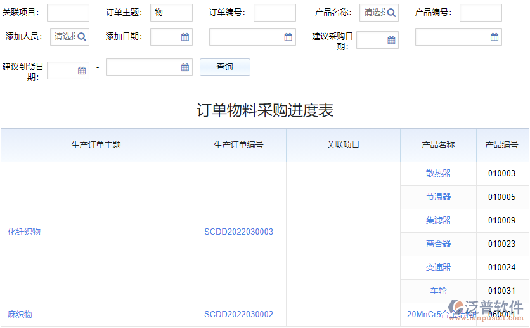Open the 化纤织物 order link
530x328 pixels.
tap(24, 232)
